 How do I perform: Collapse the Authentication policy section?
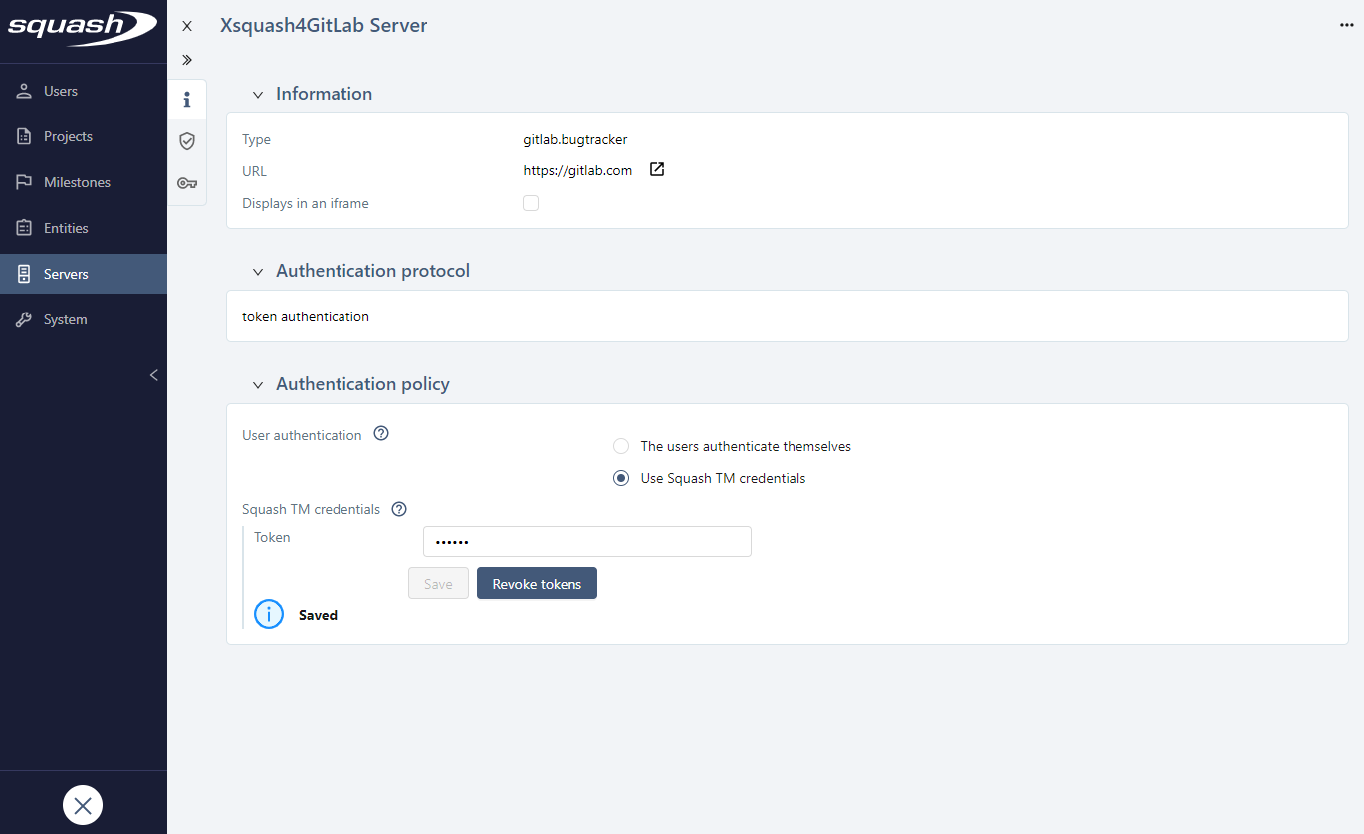click(257, 383)
